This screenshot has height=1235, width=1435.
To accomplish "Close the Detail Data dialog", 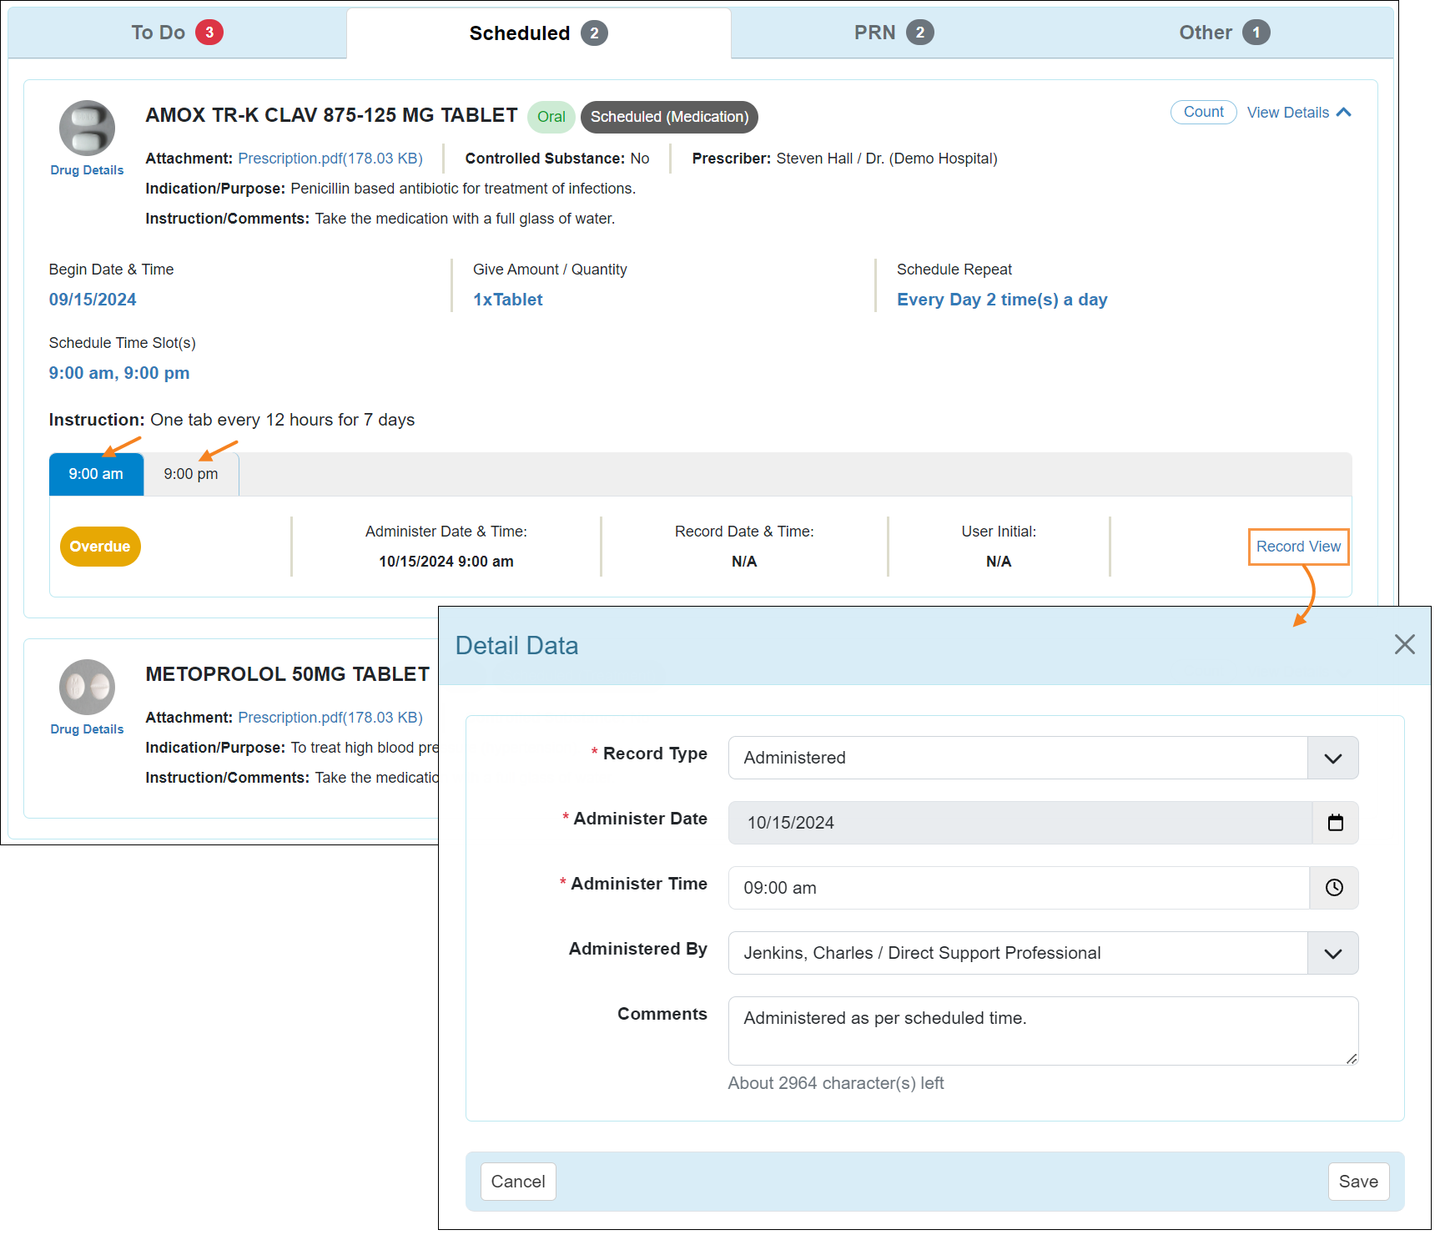I will 1404,644.
